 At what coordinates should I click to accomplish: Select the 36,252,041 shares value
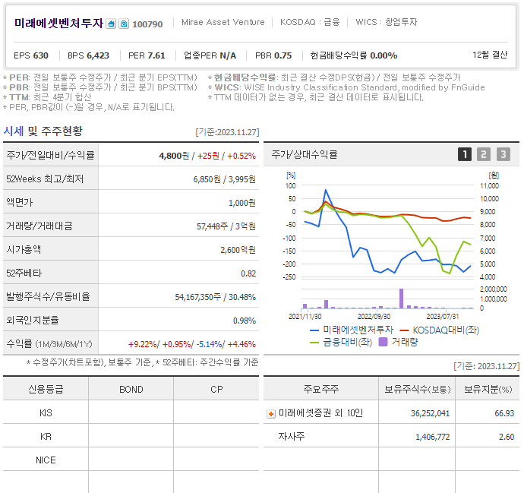point(431,414)
